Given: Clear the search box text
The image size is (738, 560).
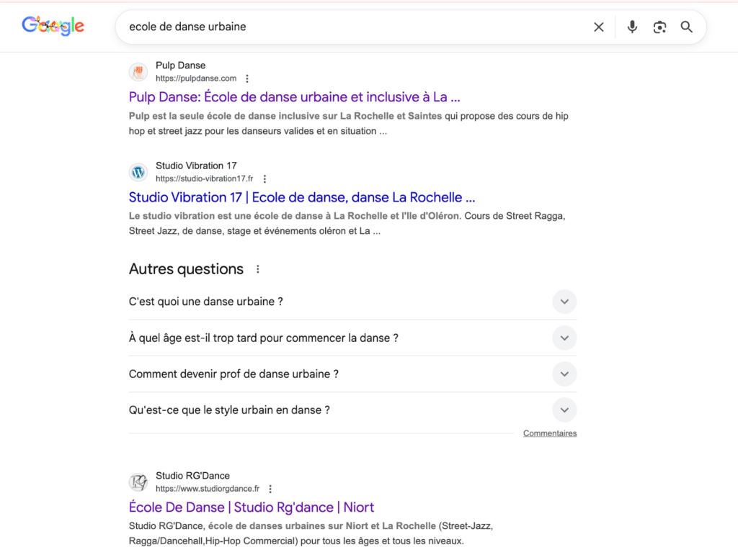Looking at the screenshot, I should click(x=598, y=27).
